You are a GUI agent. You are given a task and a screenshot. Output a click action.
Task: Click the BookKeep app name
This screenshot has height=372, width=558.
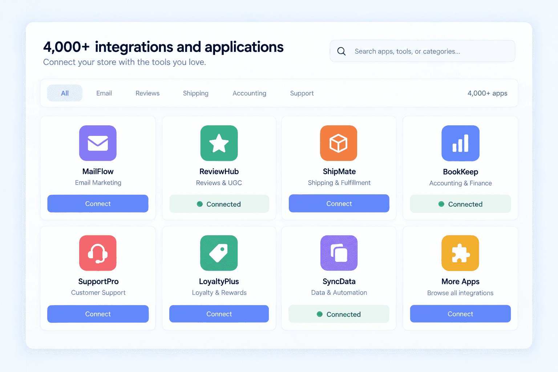click(x=461, y=172)
